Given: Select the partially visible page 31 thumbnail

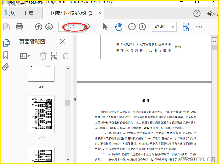Looking at the screenshot, I should pos(42,154).
